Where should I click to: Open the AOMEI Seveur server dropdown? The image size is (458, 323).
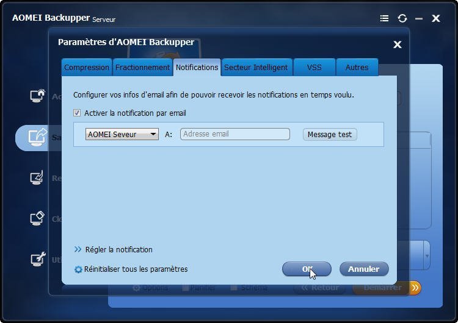tap(122, 134)
